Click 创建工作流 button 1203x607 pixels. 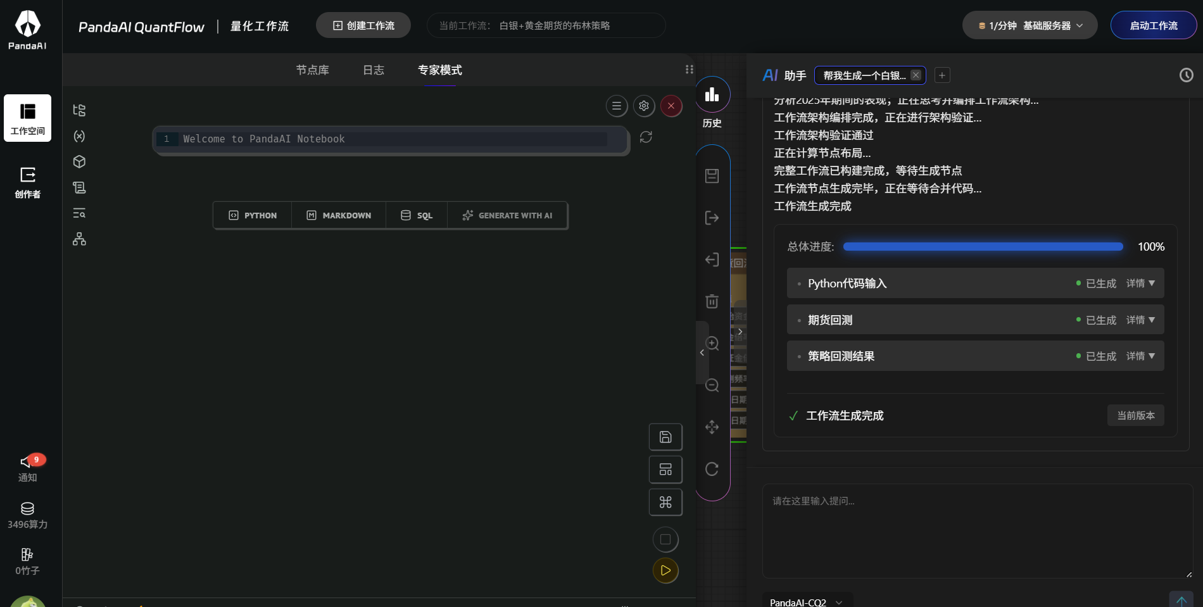[x=363, y=25]
